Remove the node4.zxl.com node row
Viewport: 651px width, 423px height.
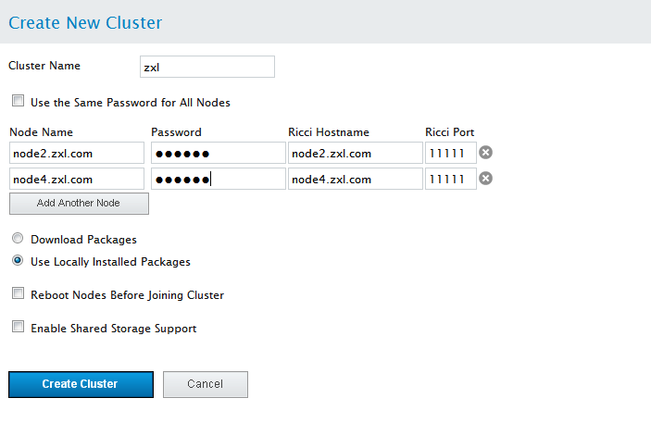coord(485,179)
